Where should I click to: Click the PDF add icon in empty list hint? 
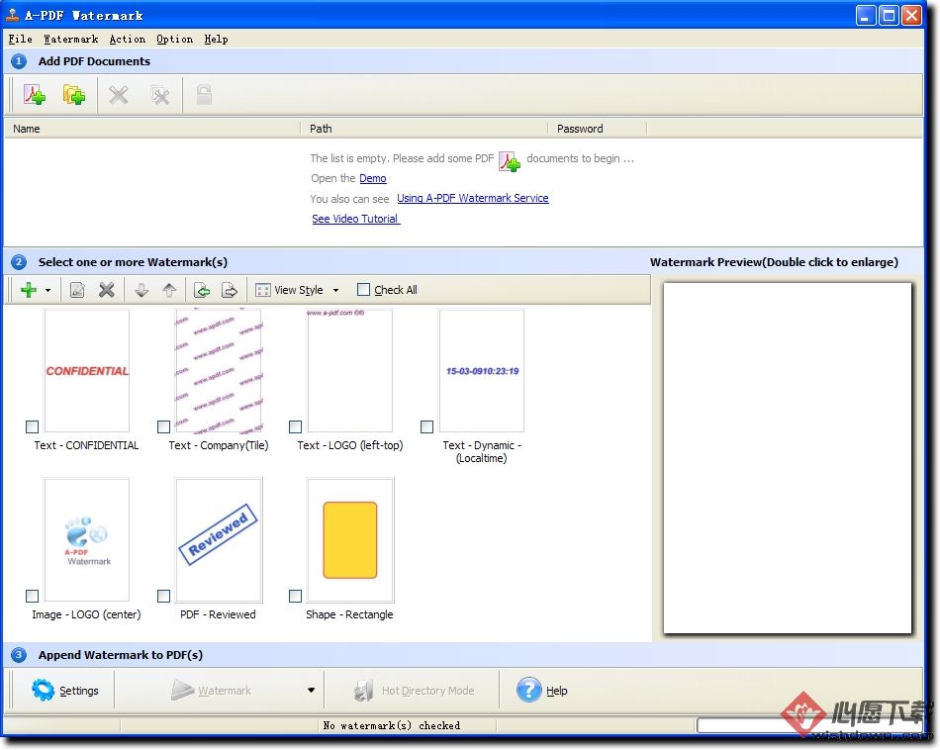pos(510,161)
